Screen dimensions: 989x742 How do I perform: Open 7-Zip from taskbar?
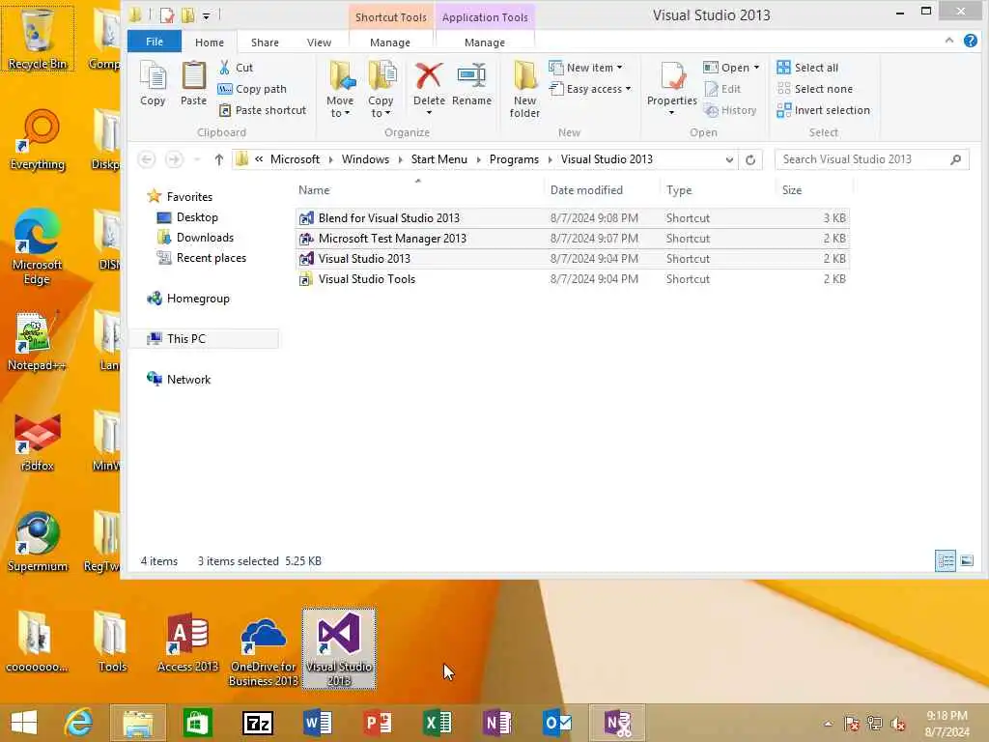click(257, 723)
